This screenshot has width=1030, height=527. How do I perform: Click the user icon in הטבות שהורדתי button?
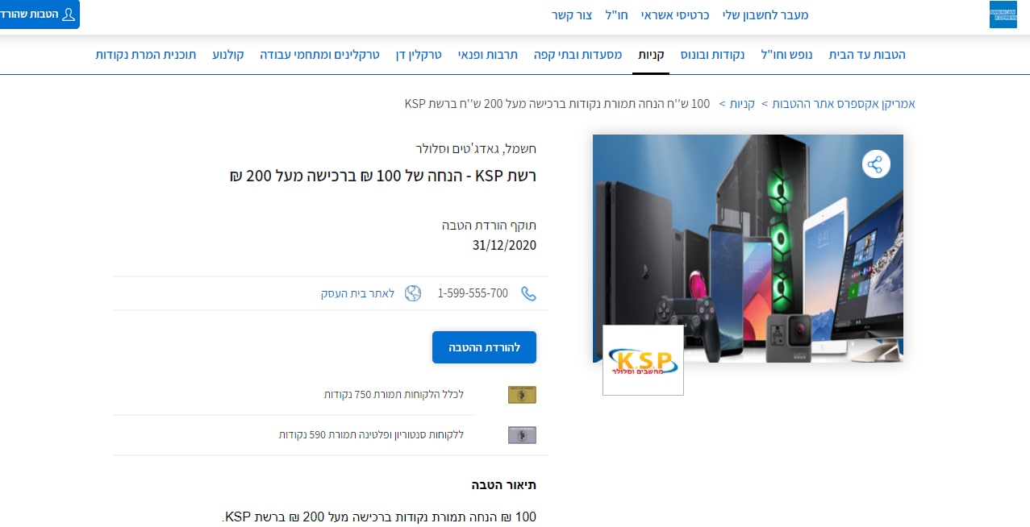[69, 15]
